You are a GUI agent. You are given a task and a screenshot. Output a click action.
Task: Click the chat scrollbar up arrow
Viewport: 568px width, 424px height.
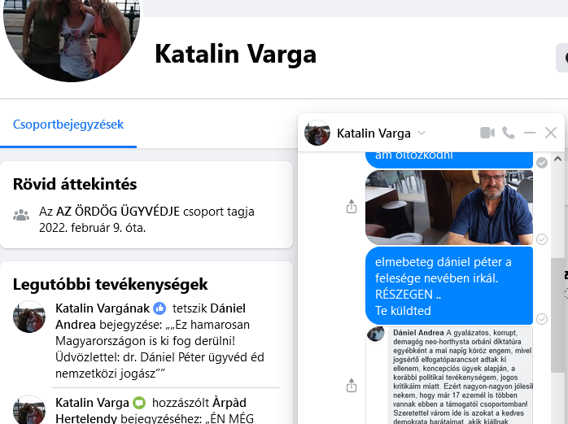coord(558,159)
